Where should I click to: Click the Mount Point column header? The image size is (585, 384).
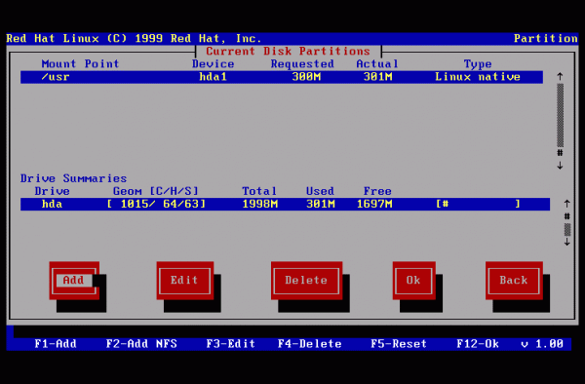click(x=80, y=64)
